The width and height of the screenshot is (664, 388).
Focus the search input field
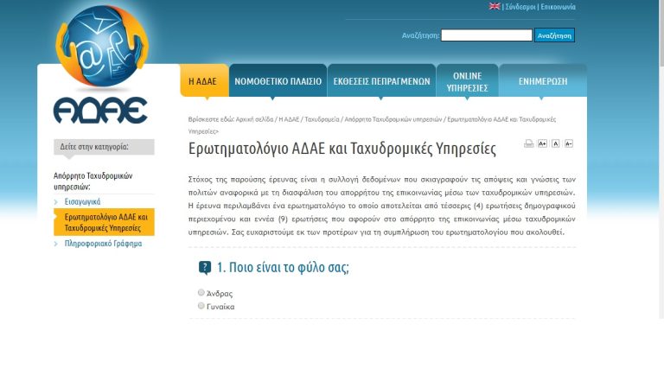point(487,35)
